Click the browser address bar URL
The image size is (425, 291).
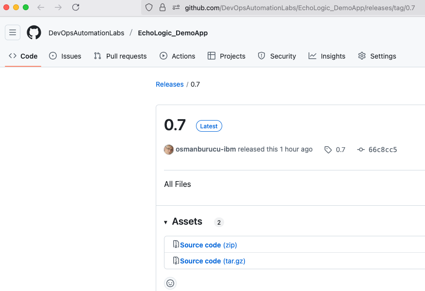point(299,8)
